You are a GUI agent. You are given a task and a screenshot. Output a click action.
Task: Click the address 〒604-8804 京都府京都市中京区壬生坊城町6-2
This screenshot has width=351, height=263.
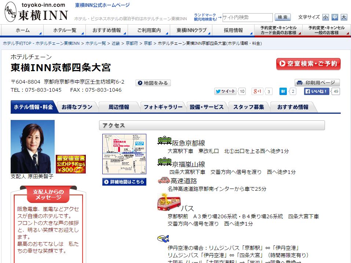[x=67, y=82]
